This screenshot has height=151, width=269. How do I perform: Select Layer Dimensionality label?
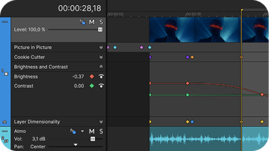coord(37,122)
